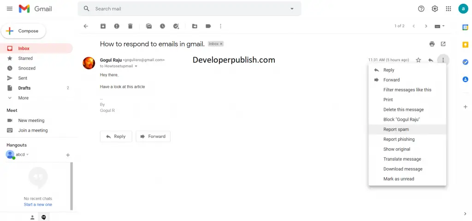472x221 pixels.
Task: Open the Drafts folder
Action: click(x=36, y=88)
